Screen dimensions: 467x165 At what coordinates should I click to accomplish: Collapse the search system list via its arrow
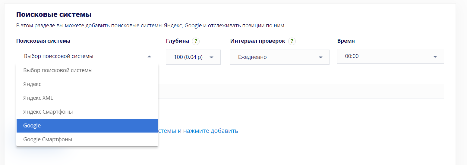coord(149,57)
